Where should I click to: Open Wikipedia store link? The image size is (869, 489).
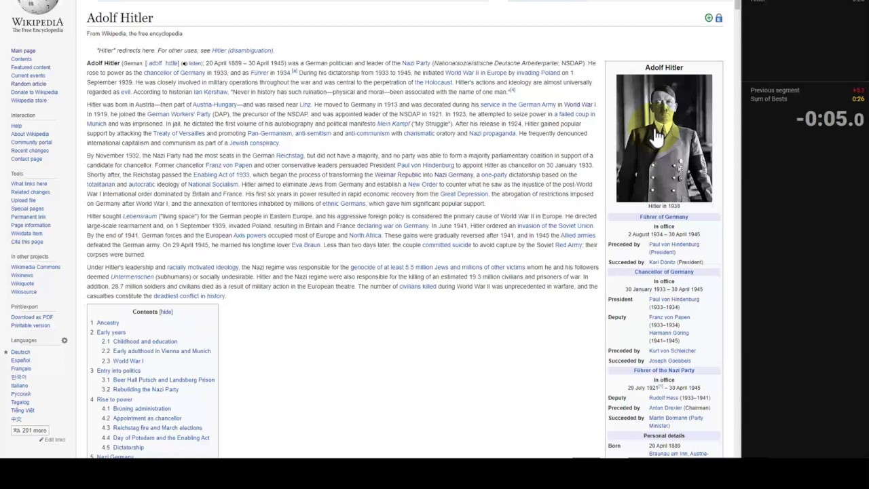pos(29,101)
